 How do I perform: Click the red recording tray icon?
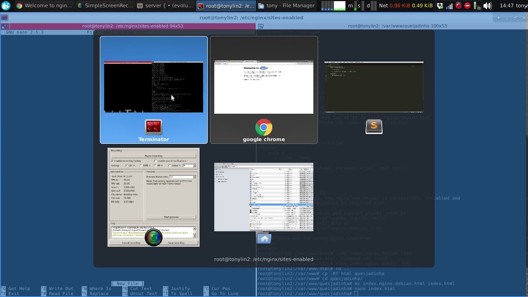tap(458, 6)
